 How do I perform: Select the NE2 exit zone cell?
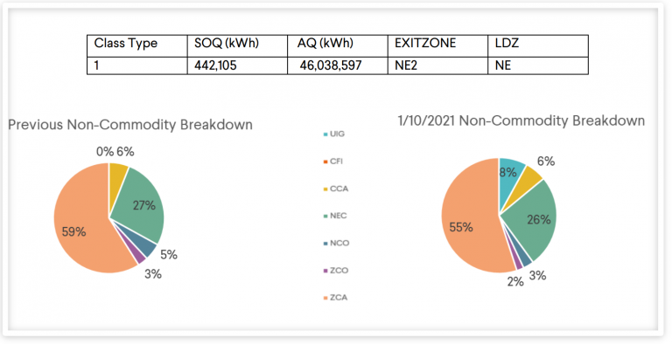tap(437, 65)
